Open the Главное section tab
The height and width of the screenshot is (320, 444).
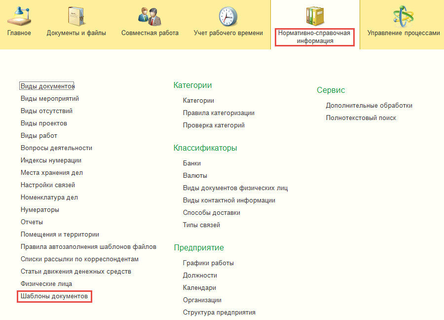click(19, 33)
